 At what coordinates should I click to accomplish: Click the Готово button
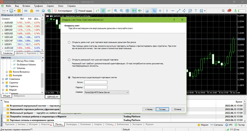162,109
